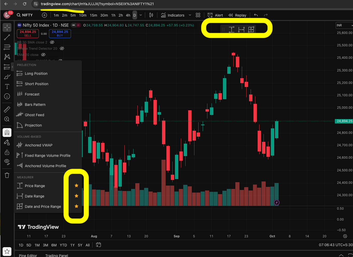The height and width of the screenshot is (257, 353).
Task: Go back in the browser
Action: tap(6, 4)
